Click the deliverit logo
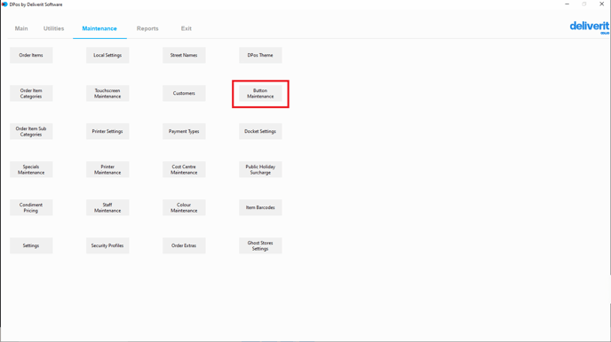 (x=589, y=27)
